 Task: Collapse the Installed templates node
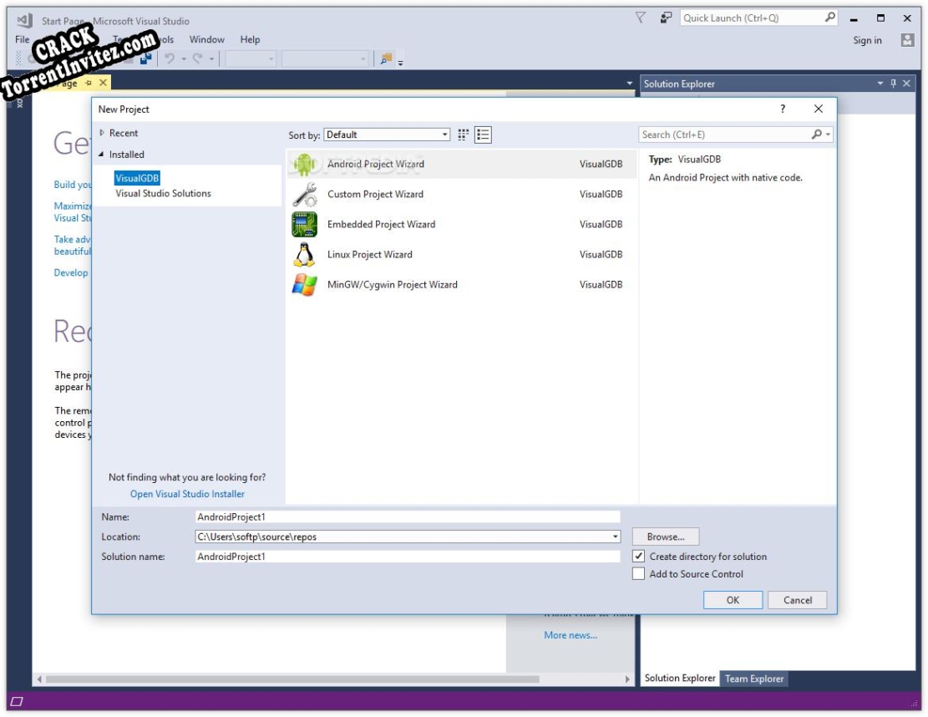click(102, 155)
